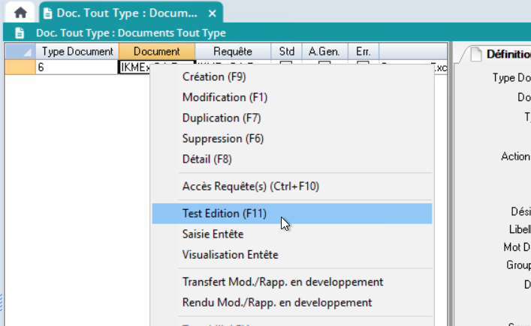Toggle the Err. checkbox in row 6

coord(363,67)
